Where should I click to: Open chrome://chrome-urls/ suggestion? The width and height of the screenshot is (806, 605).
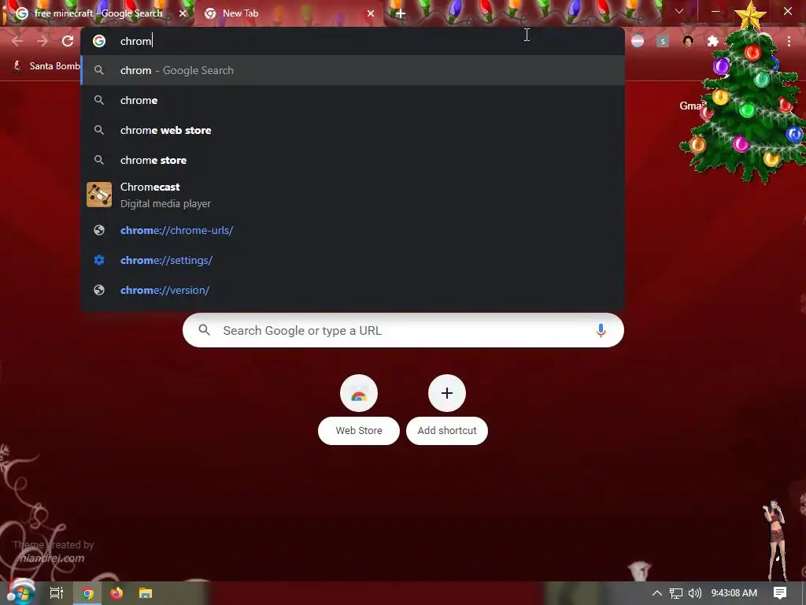coord(353,231)
